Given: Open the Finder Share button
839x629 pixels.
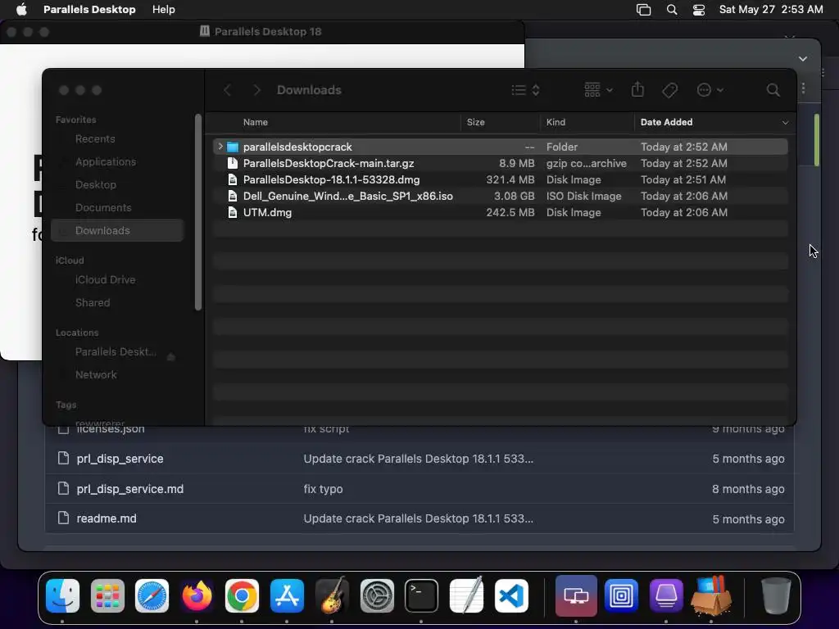Looking at the screenshot, I should [x=637, y=89].
